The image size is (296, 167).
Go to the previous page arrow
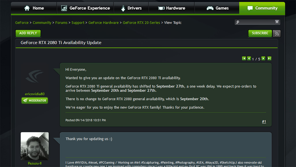249,59
